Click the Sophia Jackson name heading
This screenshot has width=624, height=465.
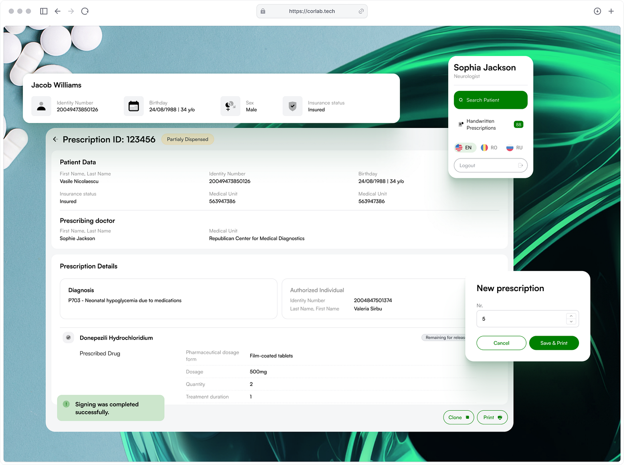pos(485,67)
